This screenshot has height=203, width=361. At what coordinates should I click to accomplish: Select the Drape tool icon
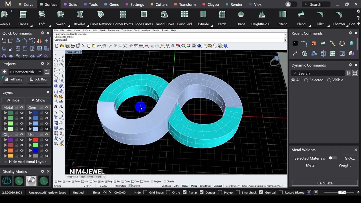(x=241, y=15)
